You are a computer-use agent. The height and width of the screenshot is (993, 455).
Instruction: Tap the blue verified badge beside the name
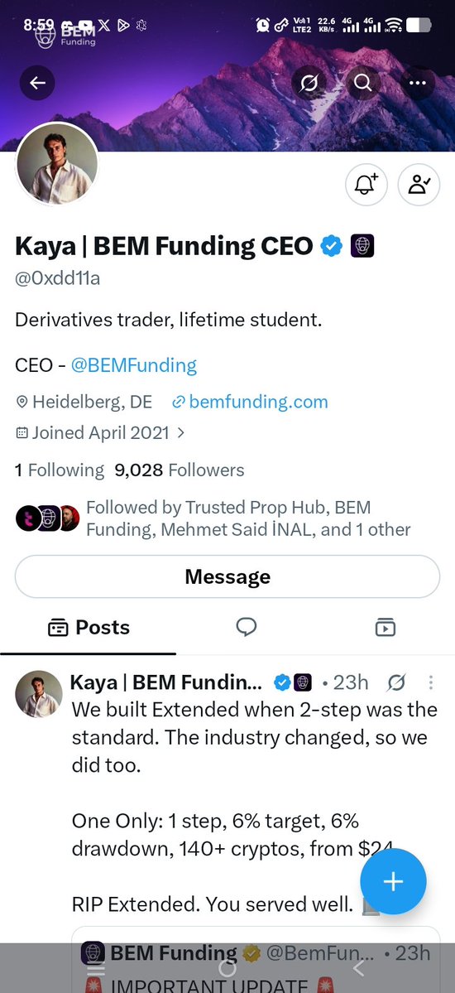(x=331, y=245)
